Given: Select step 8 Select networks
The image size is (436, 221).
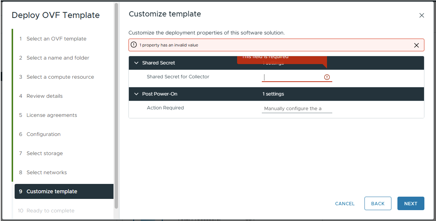Looking at the screenshot, I should pos(43,172).
